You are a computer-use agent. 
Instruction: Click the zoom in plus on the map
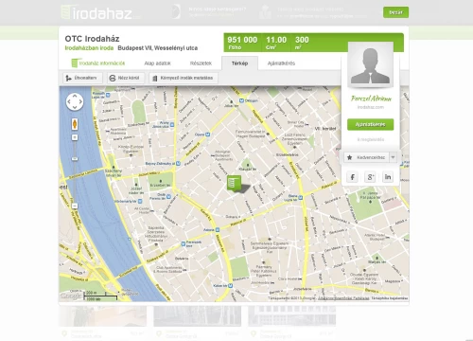tap(75, 137)
